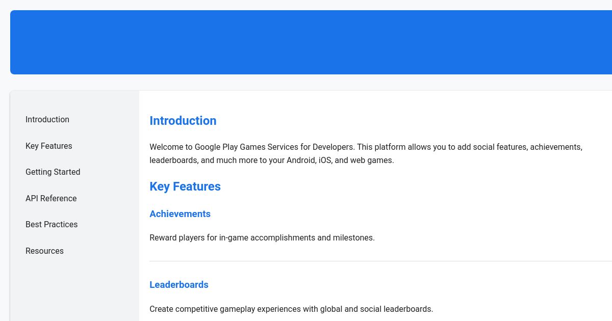
Task: Click the Achievements reward description text
Action: pos(262,237)
